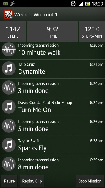105x188 pixels.
Task: Tap the battery indicator in status bar
Action: [87, 4]
